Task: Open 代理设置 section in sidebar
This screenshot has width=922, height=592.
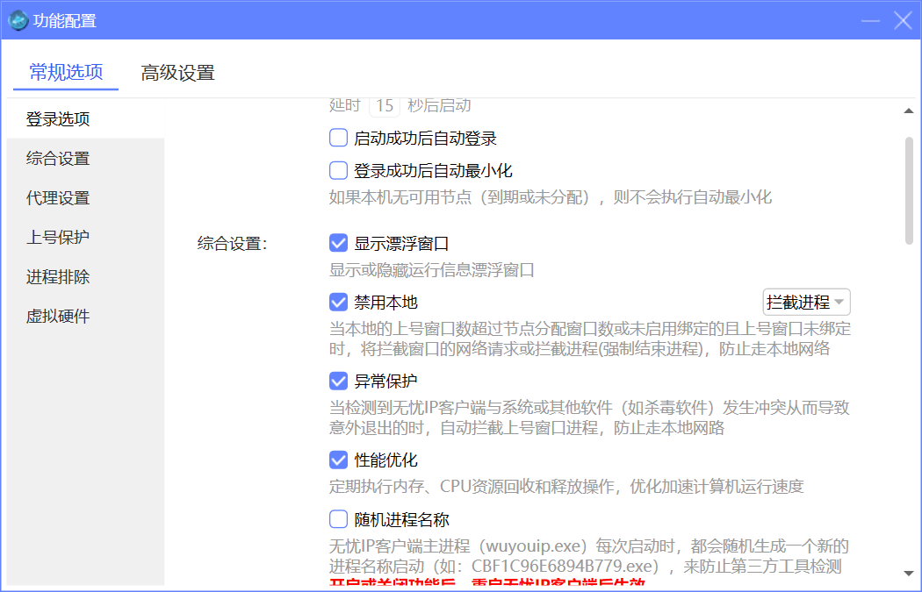Action: [58, 198]
